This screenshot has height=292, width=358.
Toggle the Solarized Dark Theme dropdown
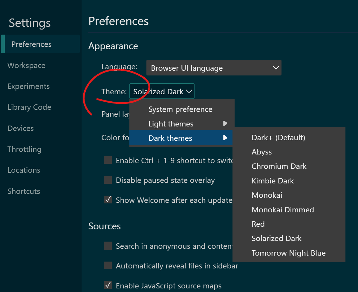[x=162, y=91]
